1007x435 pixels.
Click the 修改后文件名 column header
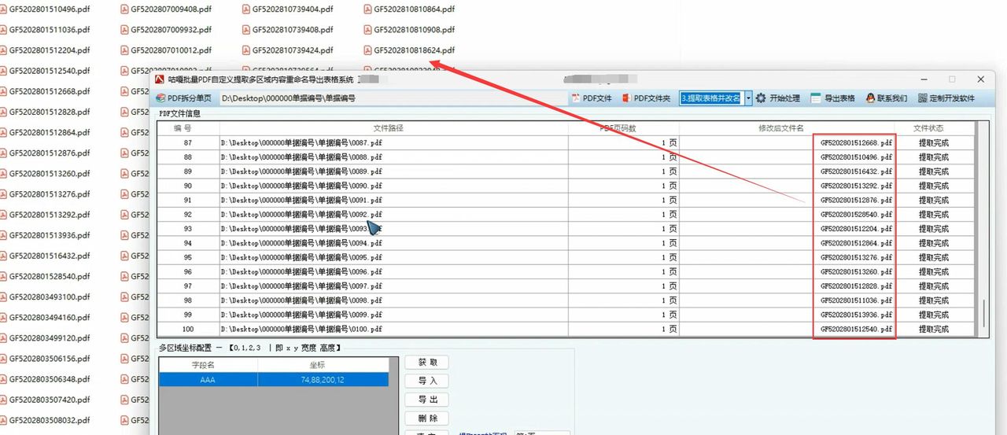click(x=780, y=127)
